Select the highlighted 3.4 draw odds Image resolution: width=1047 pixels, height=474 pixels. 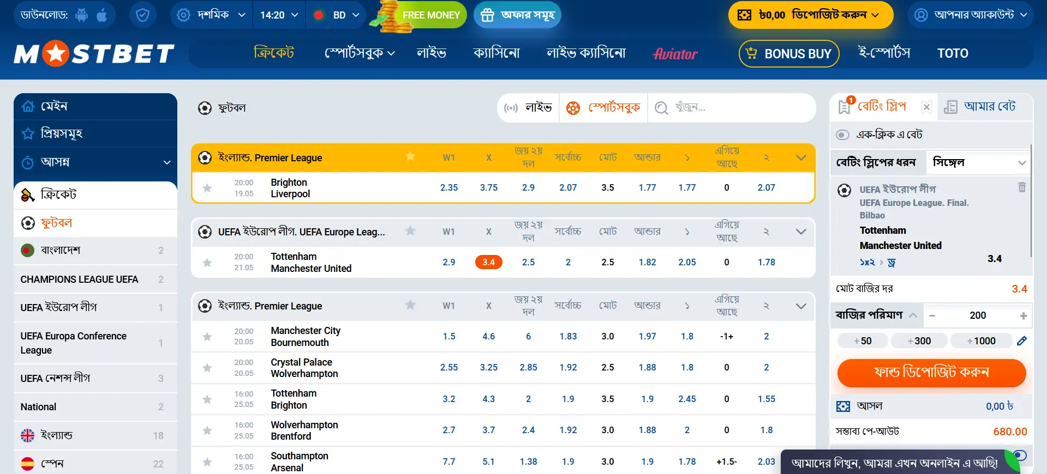tap(488, 262)
